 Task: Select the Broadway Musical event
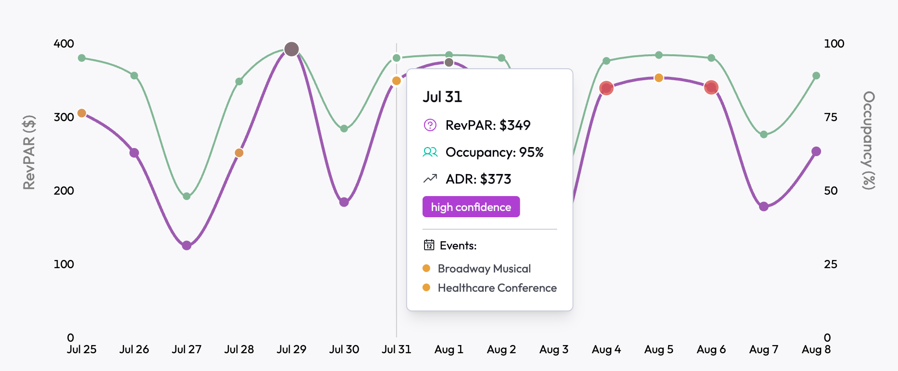point(484,269)
